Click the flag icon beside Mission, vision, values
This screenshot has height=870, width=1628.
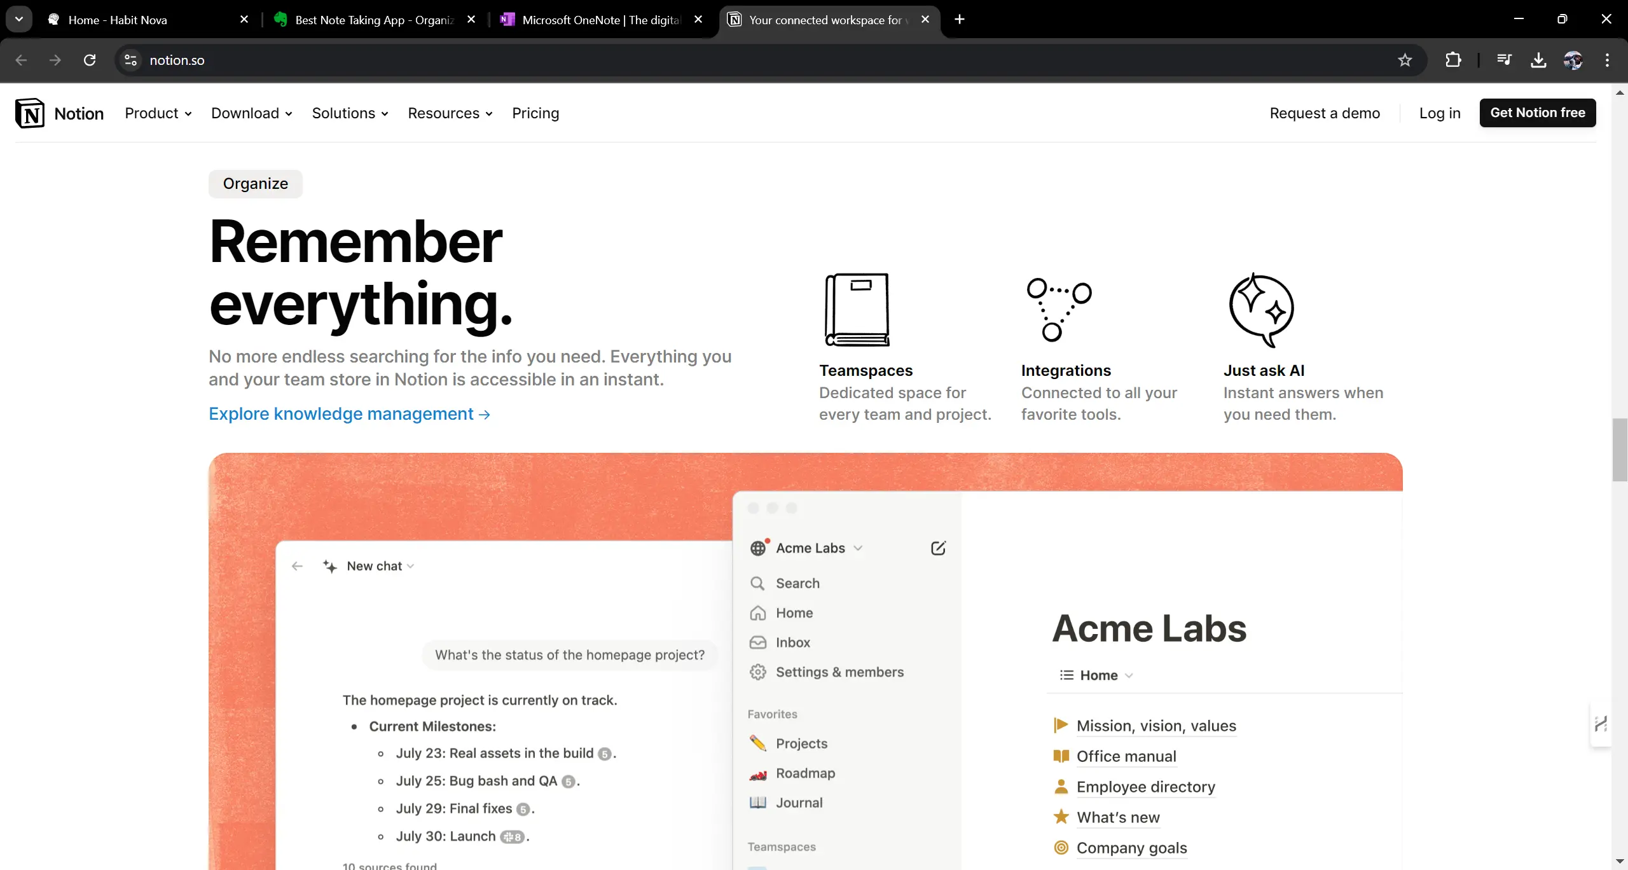click(x=1061, y=726)
